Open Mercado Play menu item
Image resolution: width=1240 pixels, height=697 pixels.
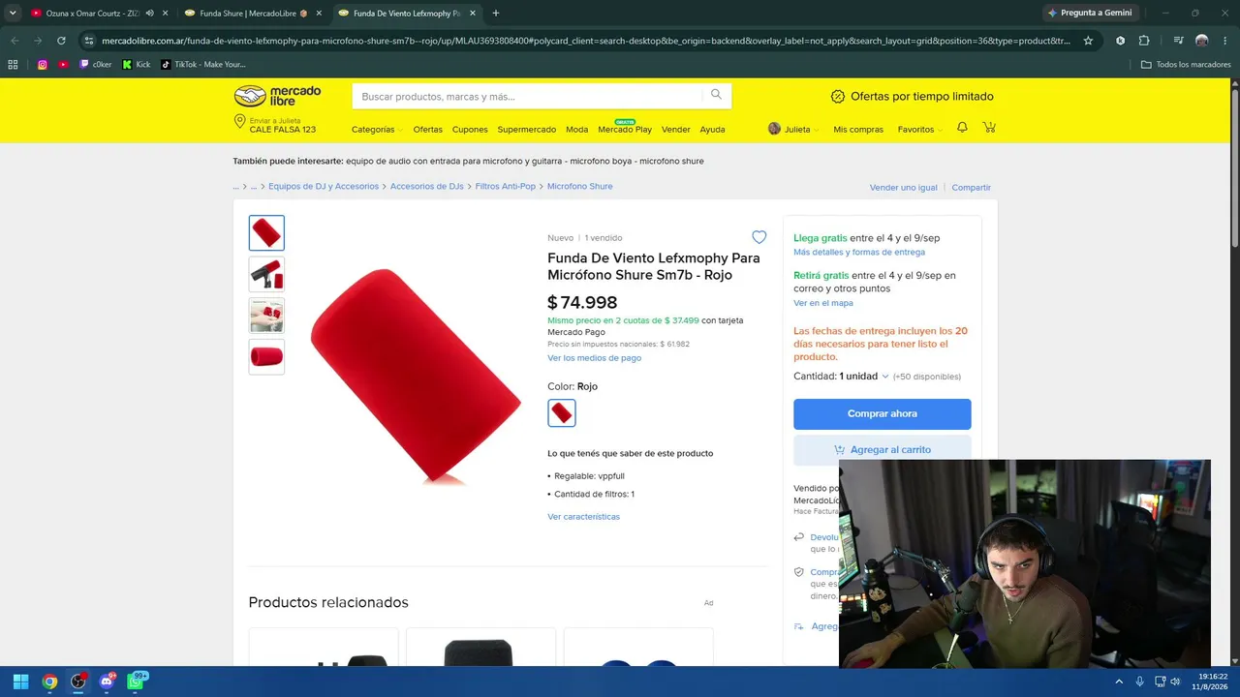625,130
